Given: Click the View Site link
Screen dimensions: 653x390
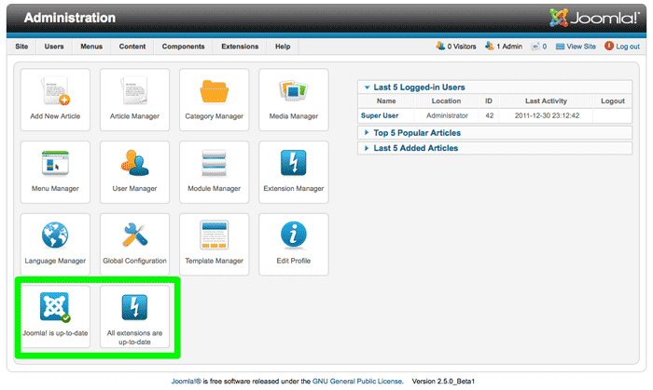Looking at the screenshot, I should tap(581, 47).
